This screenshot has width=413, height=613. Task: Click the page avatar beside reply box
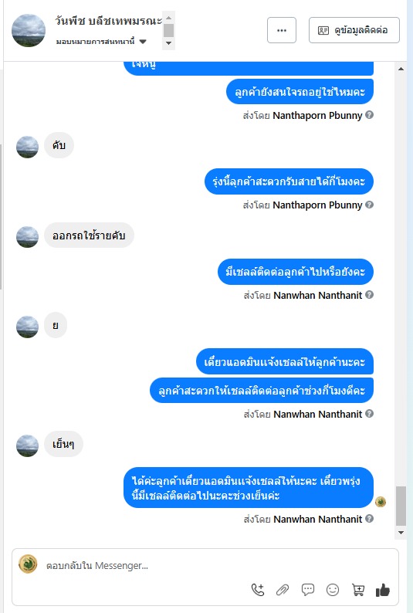[x=28, y=564]
